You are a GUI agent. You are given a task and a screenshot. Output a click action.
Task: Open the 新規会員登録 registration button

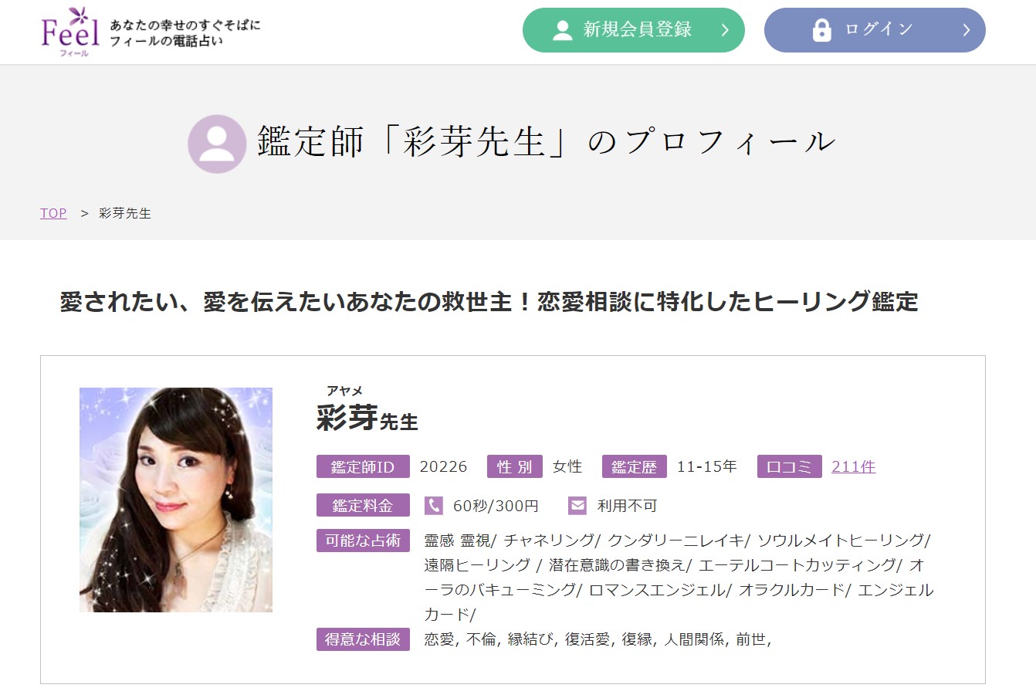[x=633, y=30]
